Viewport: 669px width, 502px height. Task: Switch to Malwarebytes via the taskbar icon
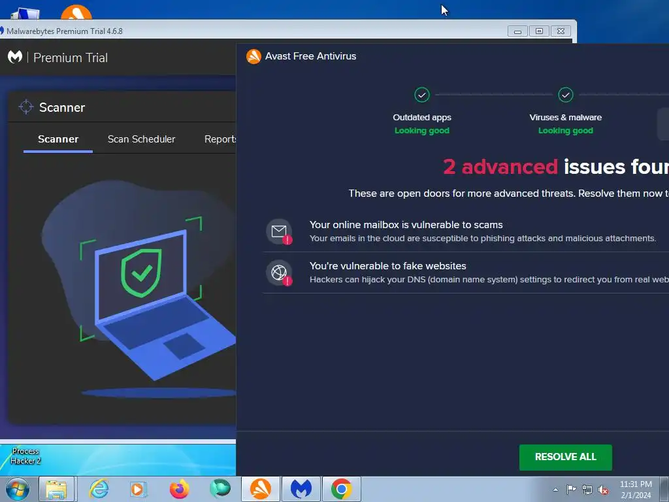point(301,489)
